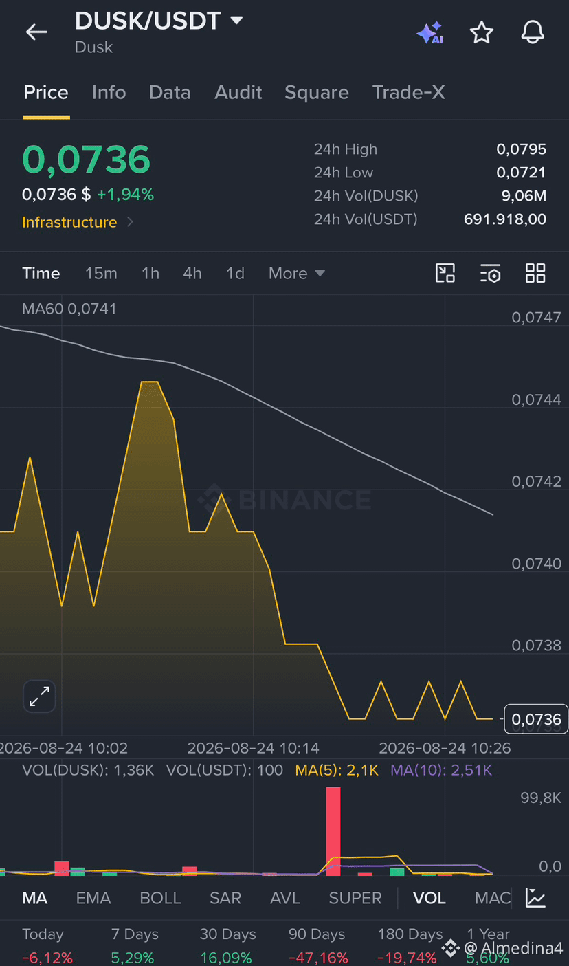This screenshot has width=569, height=966.
Task: Click the MA(5): 2,1K label
Action: (337, 770)
